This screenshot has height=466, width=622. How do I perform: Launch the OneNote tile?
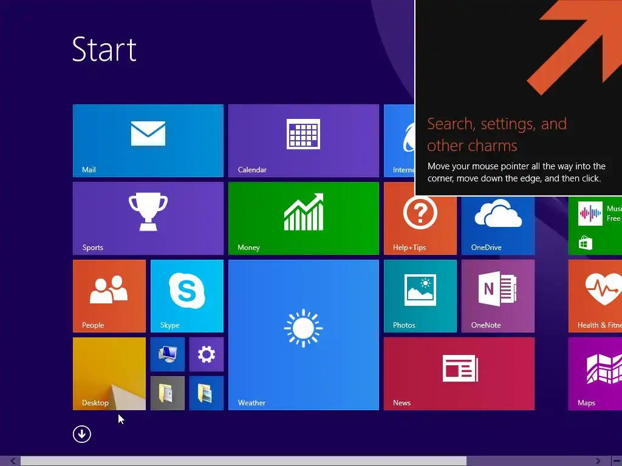(498, 296)
